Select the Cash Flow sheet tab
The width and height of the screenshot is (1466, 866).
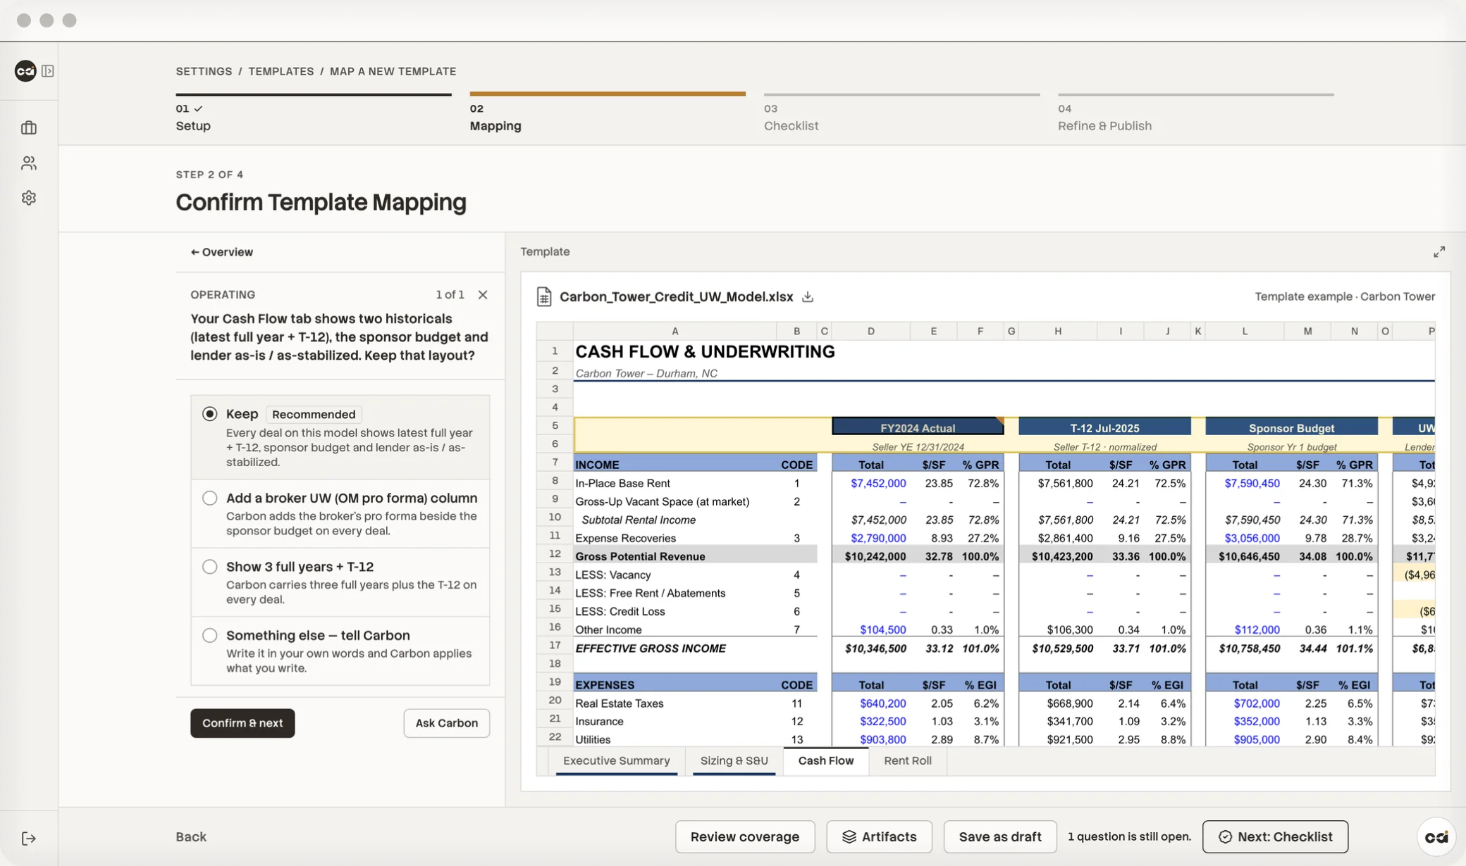pyautogui.click(x=826, y=760)
